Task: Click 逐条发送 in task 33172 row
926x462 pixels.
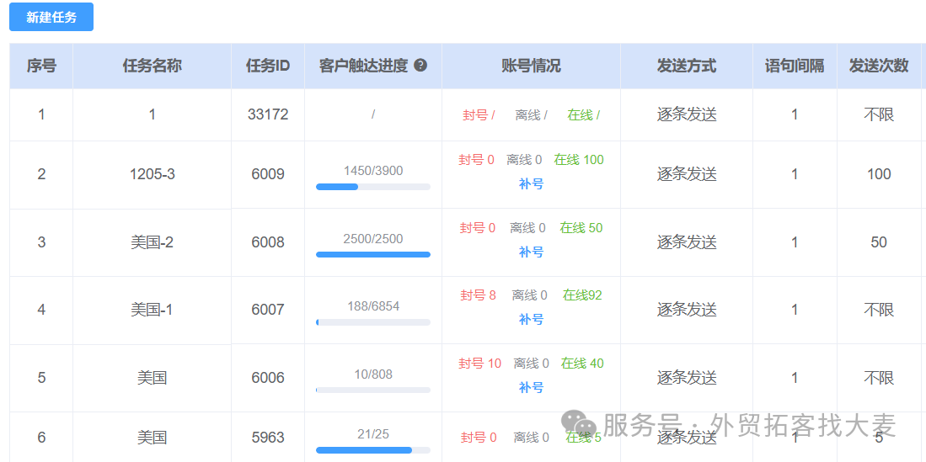Action: coord(686,114)
